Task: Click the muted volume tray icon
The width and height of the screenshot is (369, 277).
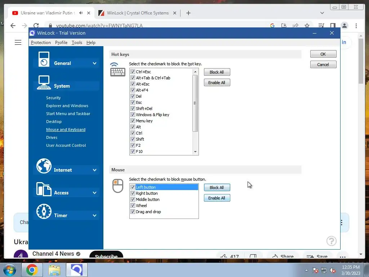Action: point(333,270)
